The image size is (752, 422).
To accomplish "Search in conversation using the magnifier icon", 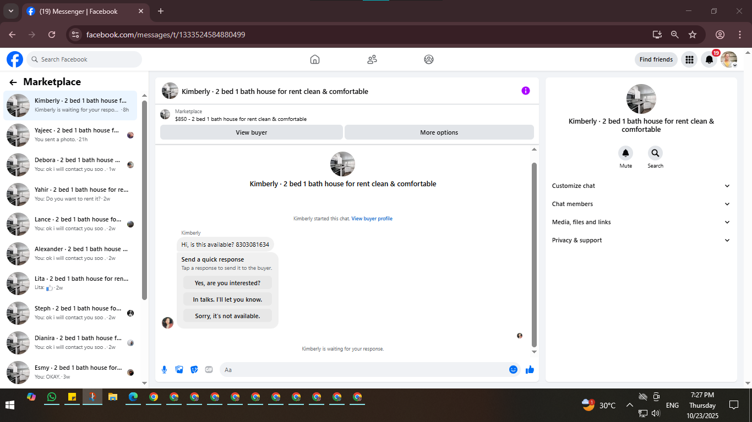I will pyautogui.click(x=655, y=153).
